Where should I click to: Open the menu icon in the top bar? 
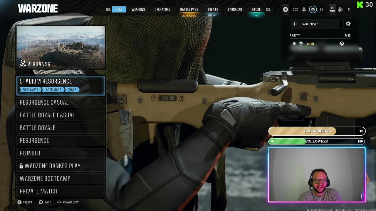tap(285, 9)
